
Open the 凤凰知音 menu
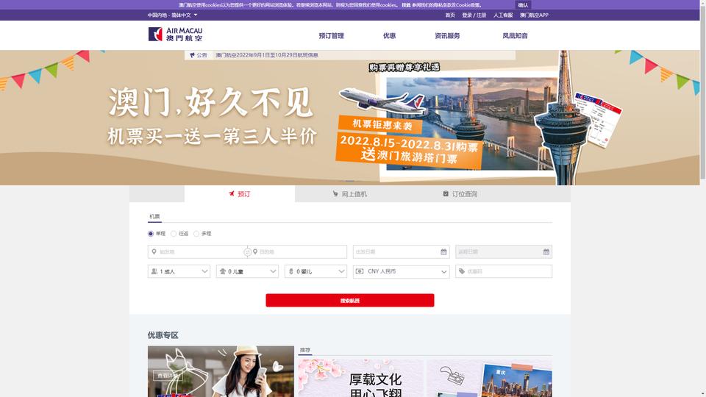pyautogui.click(x=515, y=35)
